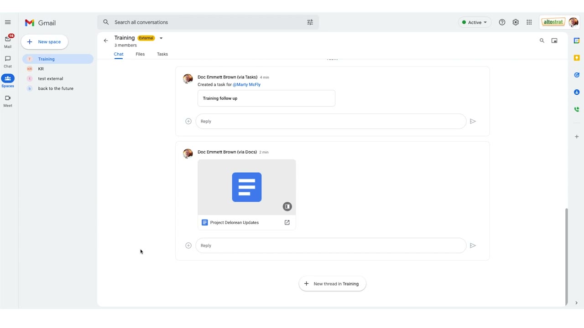This screenshot has height=328, width=584.
Task: Open the Support help icon
Action: tap(502, 22)
